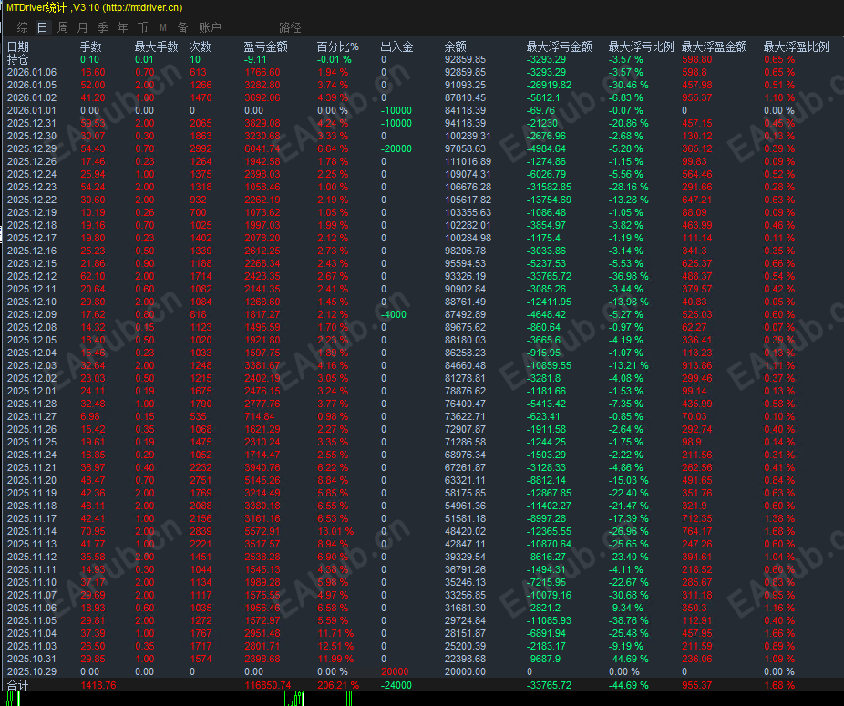Click the profit 5572.91 on 2025.11.14
The image size is (844, 706).
point(262,531)
